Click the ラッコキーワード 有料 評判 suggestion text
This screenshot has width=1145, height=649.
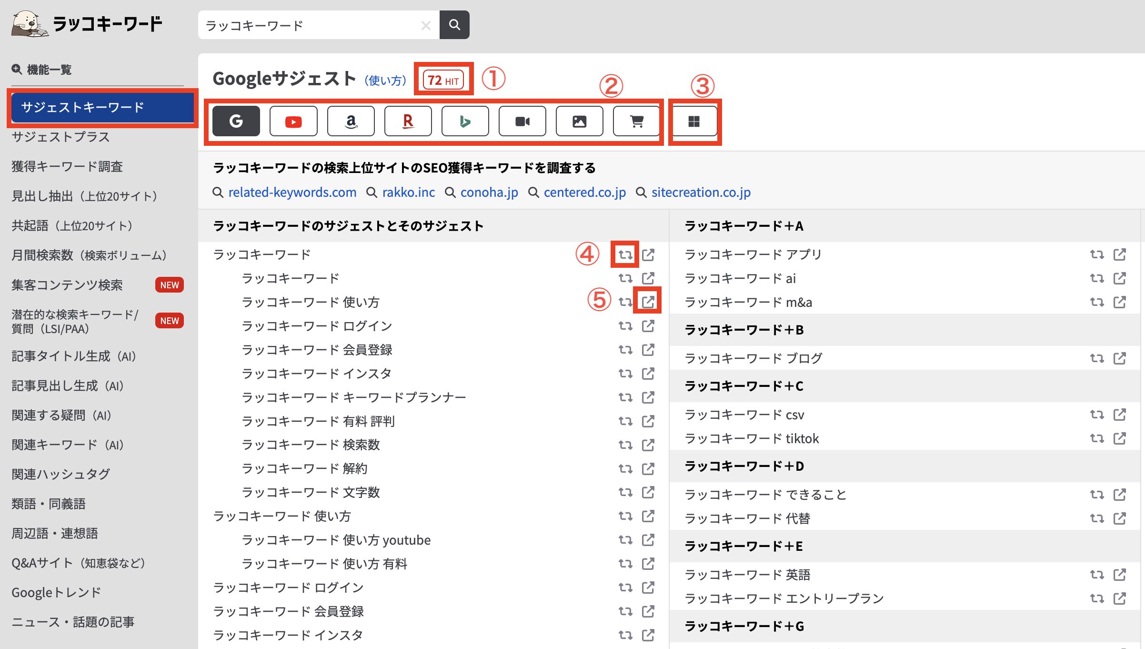318,421
